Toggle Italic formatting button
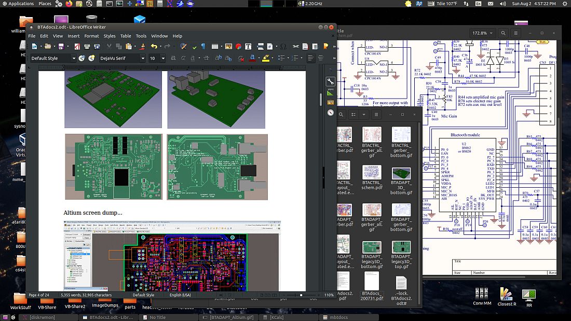 183,58
